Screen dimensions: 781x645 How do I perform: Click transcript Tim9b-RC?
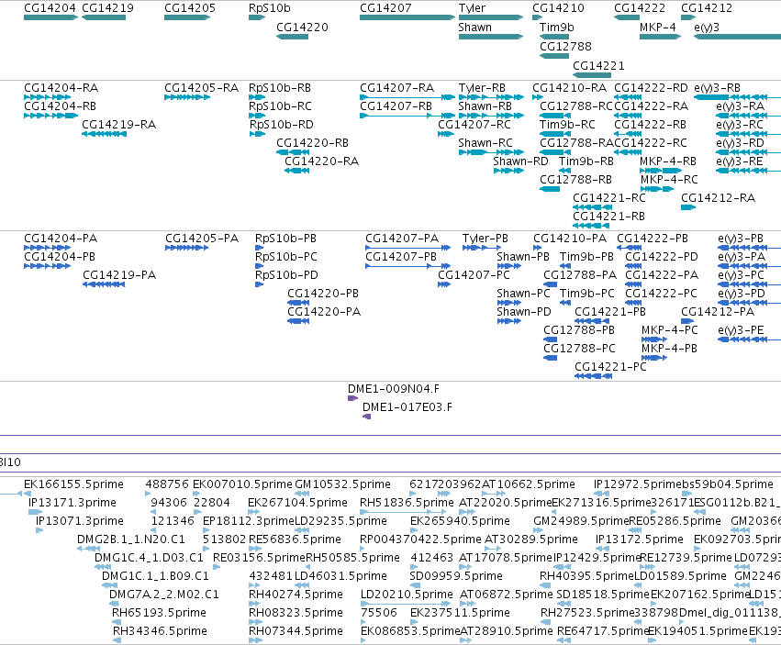point(567,125)
